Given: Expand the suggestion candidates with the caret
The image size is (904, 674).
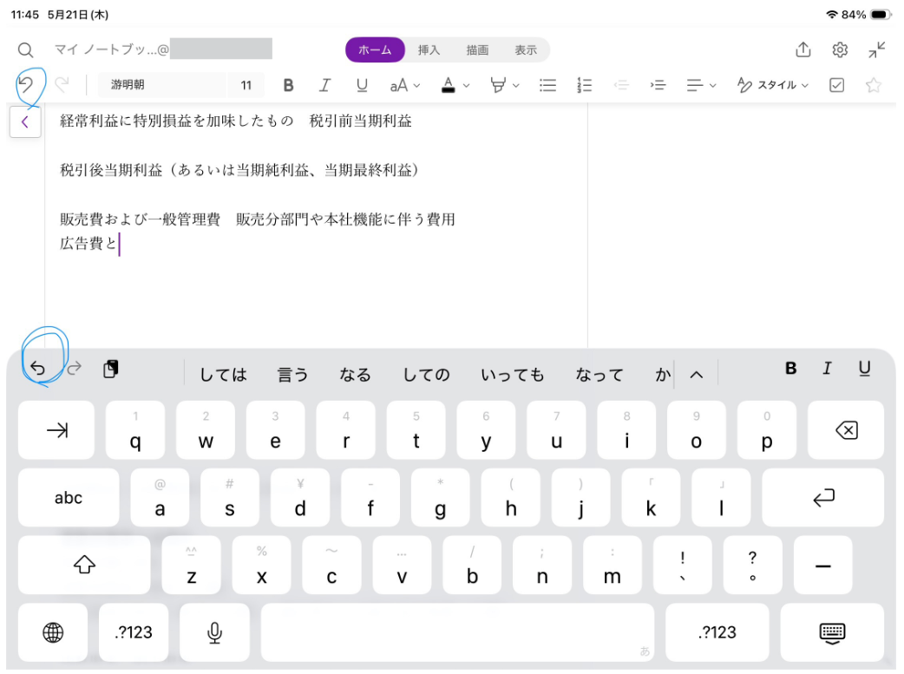Looking at the screenshot, I should 697,375.
